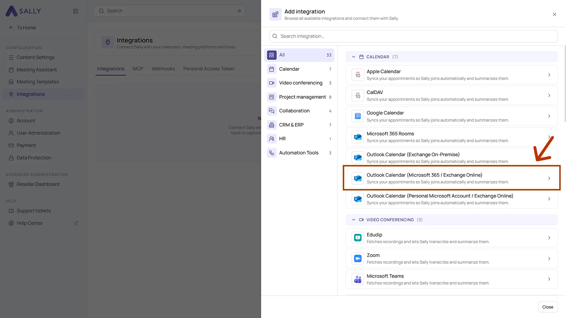Open Outlook Microsoft 365 Exchange Online chevron

tap(549, 178)
